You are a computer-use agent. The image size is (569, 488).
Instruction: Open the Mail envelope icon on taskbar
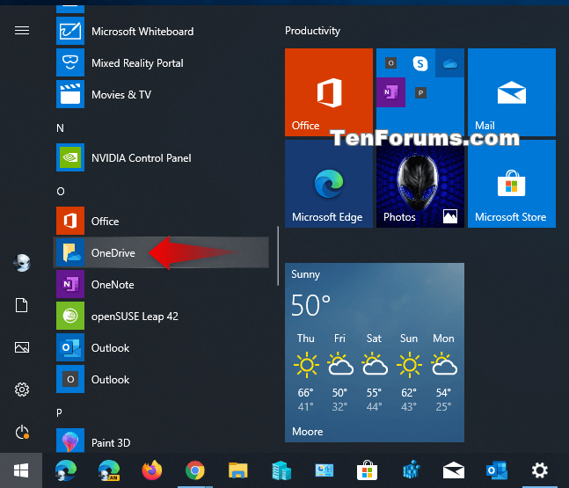454,470
